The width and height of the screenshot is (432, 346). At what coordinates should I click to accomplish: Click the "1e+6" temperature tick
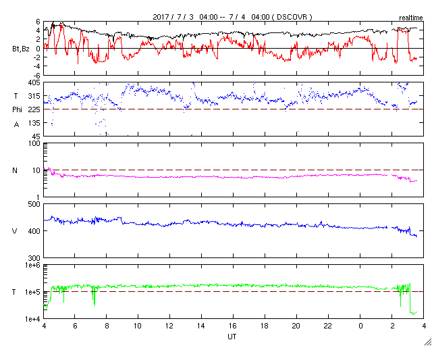(33, 266)
